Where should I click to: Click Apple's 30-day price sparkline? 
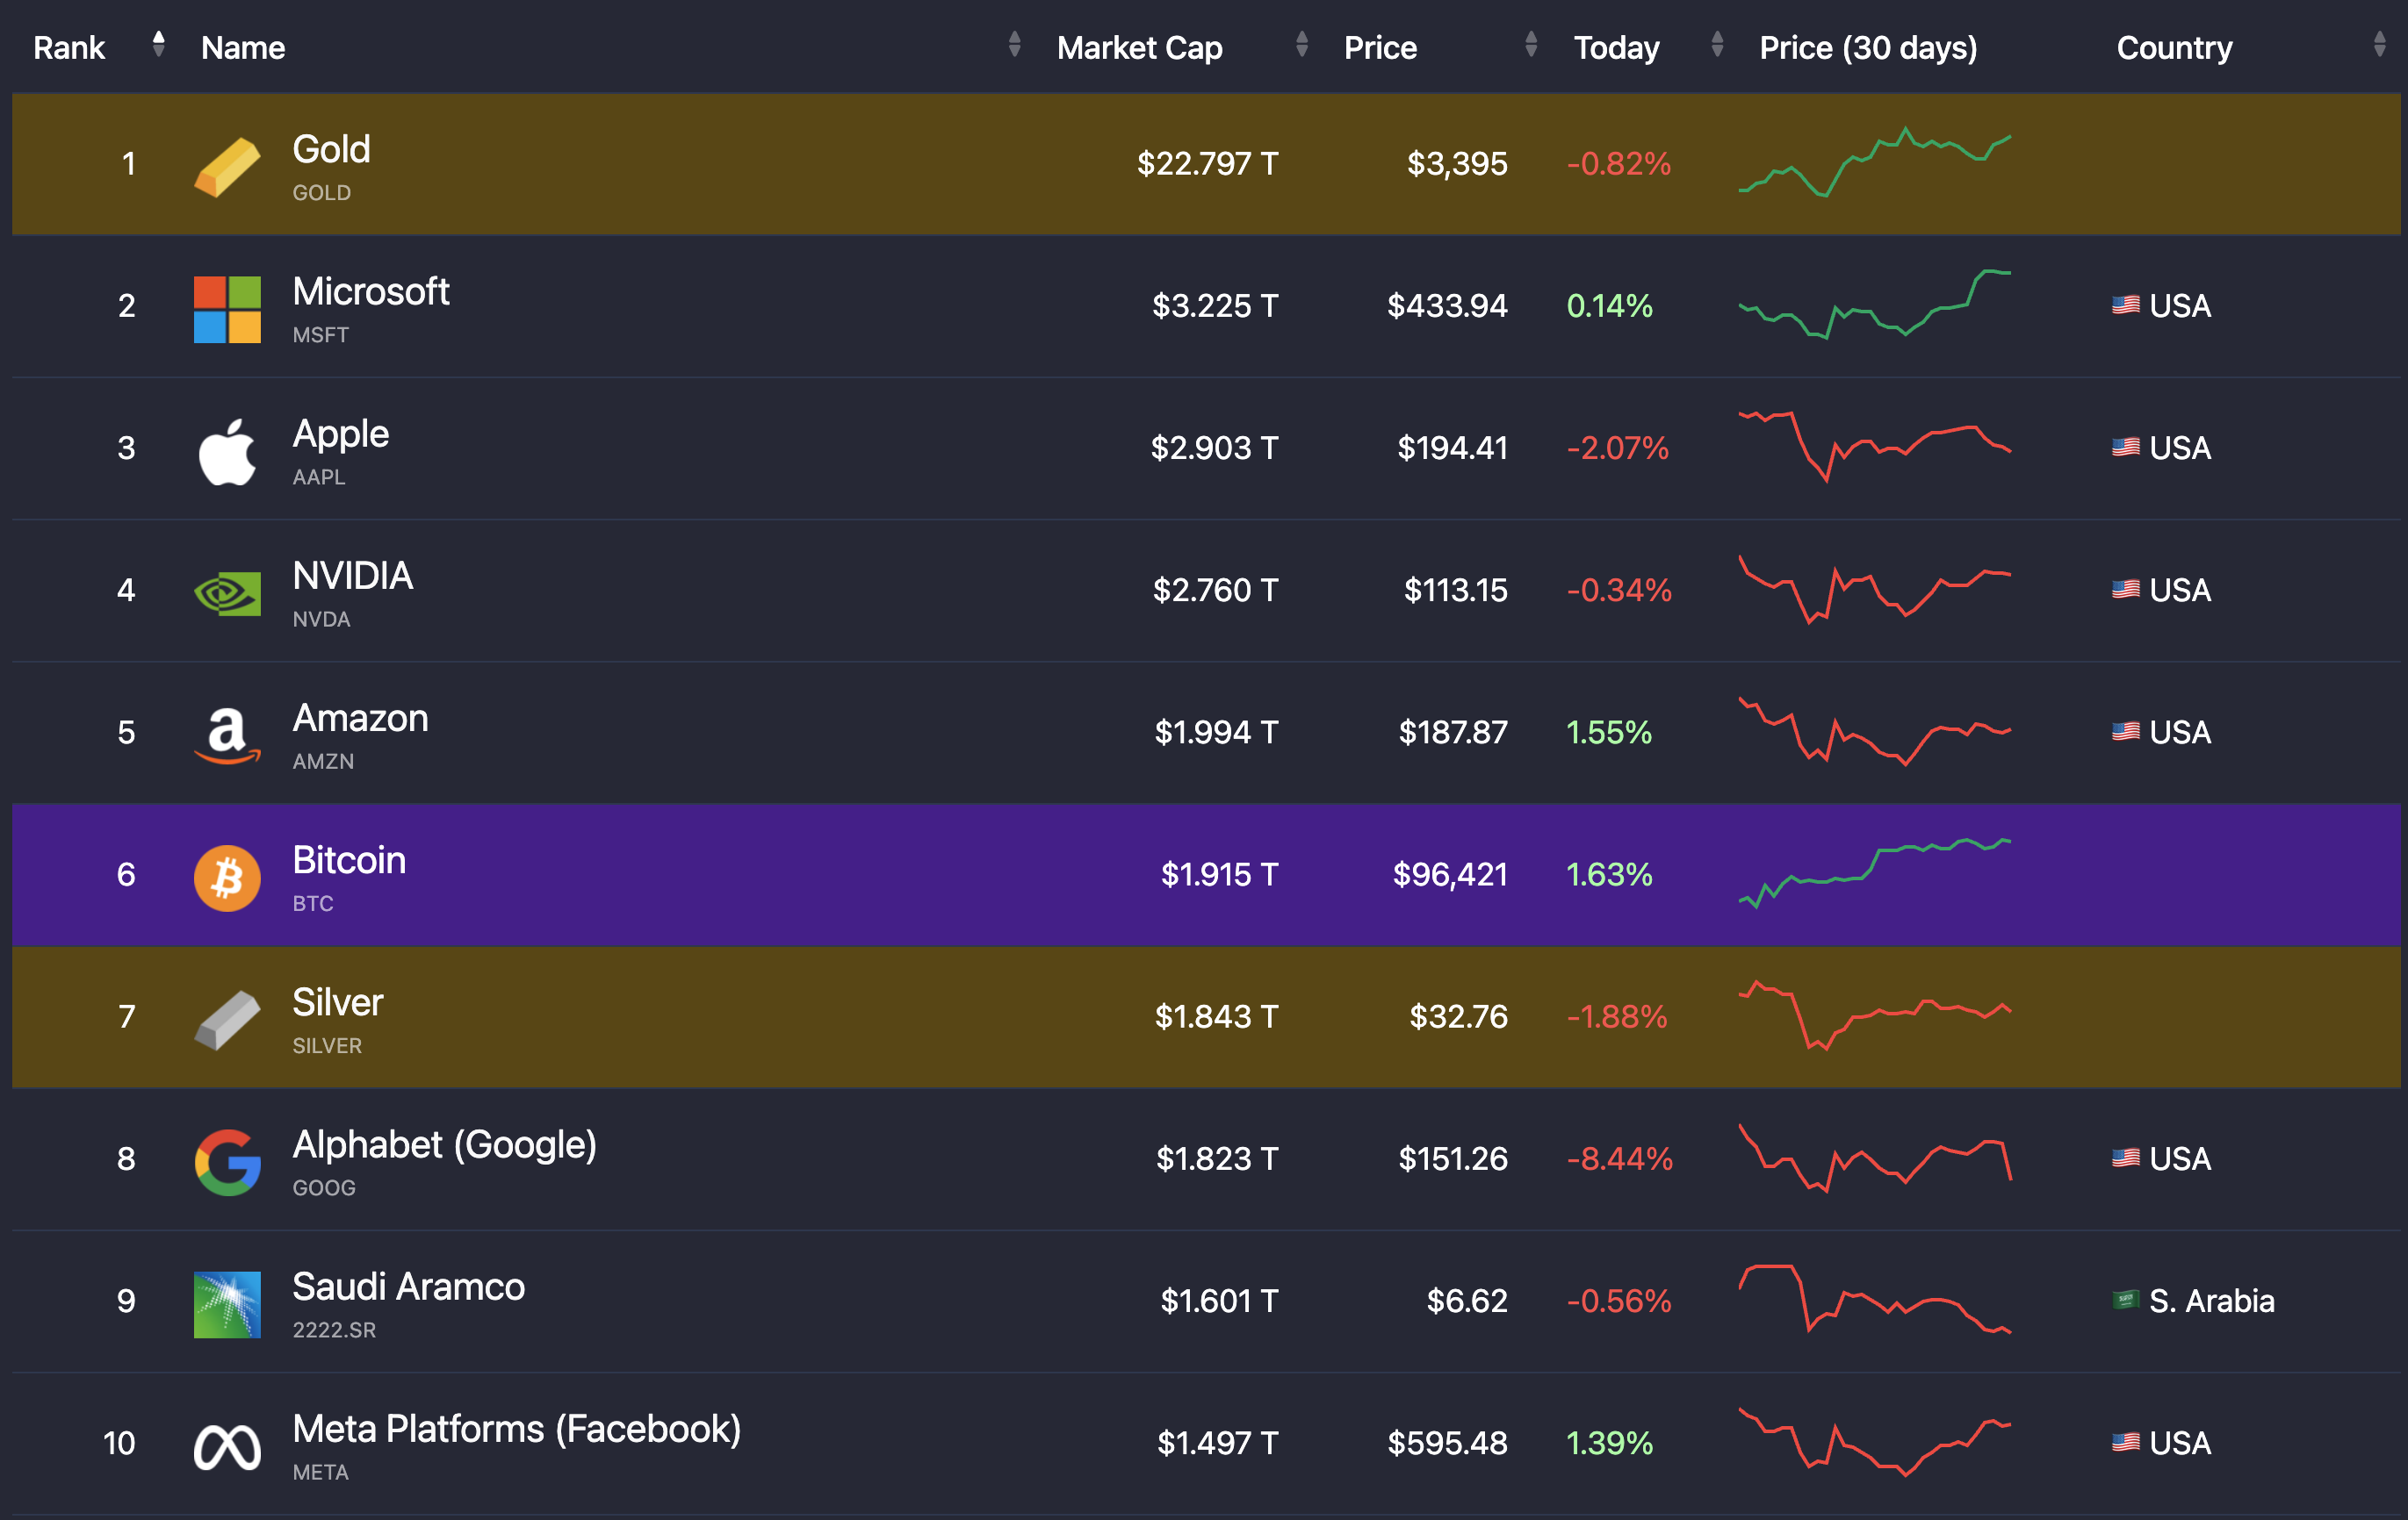tap(1875, 447)
